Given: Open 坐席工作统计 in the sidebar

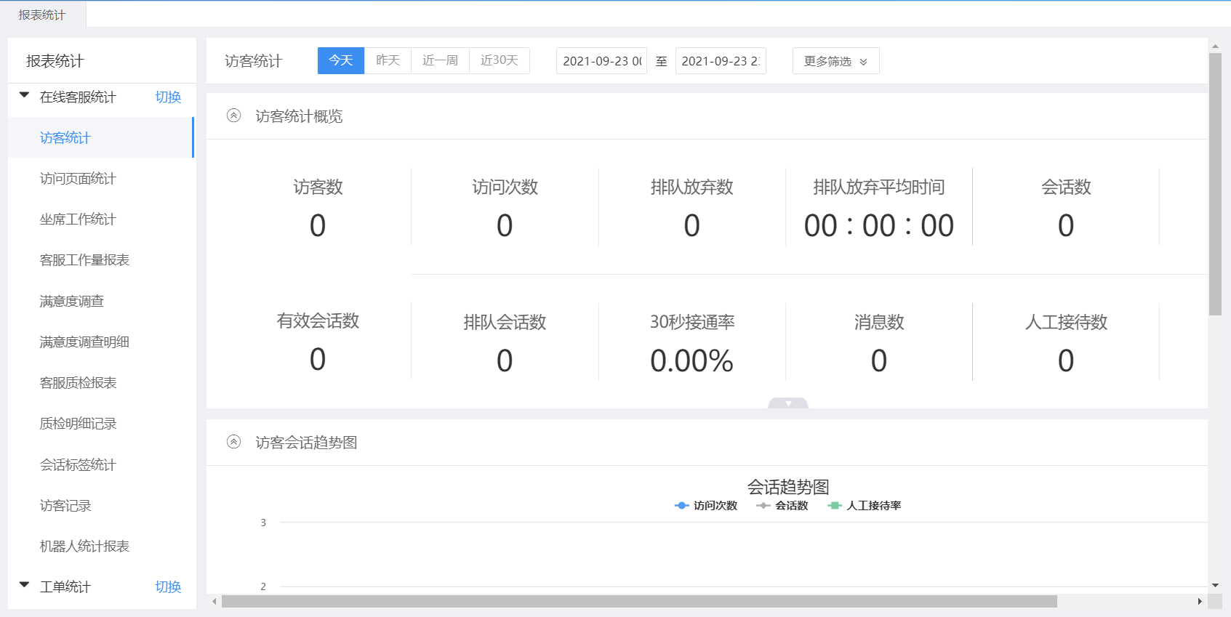Looking at the screenshot, I should pyautogui.click(x=78, y=219).
